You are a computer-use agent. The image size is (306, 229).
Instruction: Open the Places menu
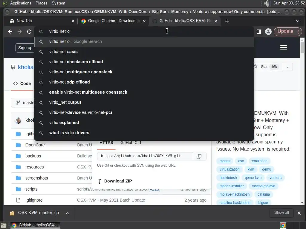[x=41, y=3]
